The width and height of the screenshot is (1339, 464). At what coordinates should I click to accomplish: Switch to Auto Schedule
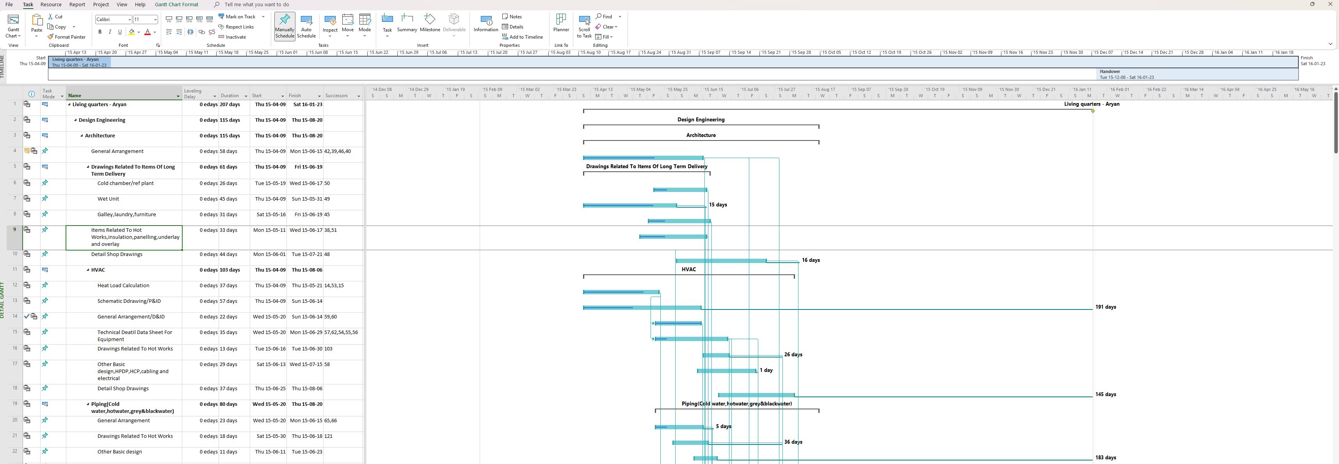307,26
